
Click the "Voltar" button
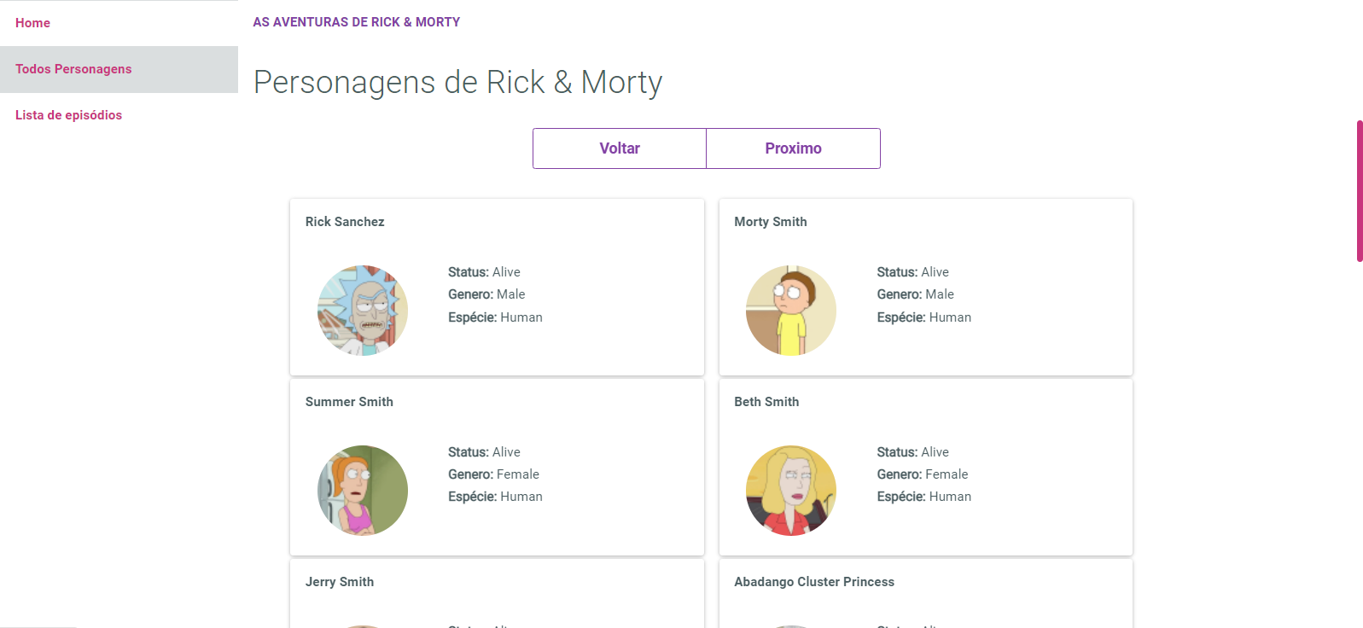[619, 148]
